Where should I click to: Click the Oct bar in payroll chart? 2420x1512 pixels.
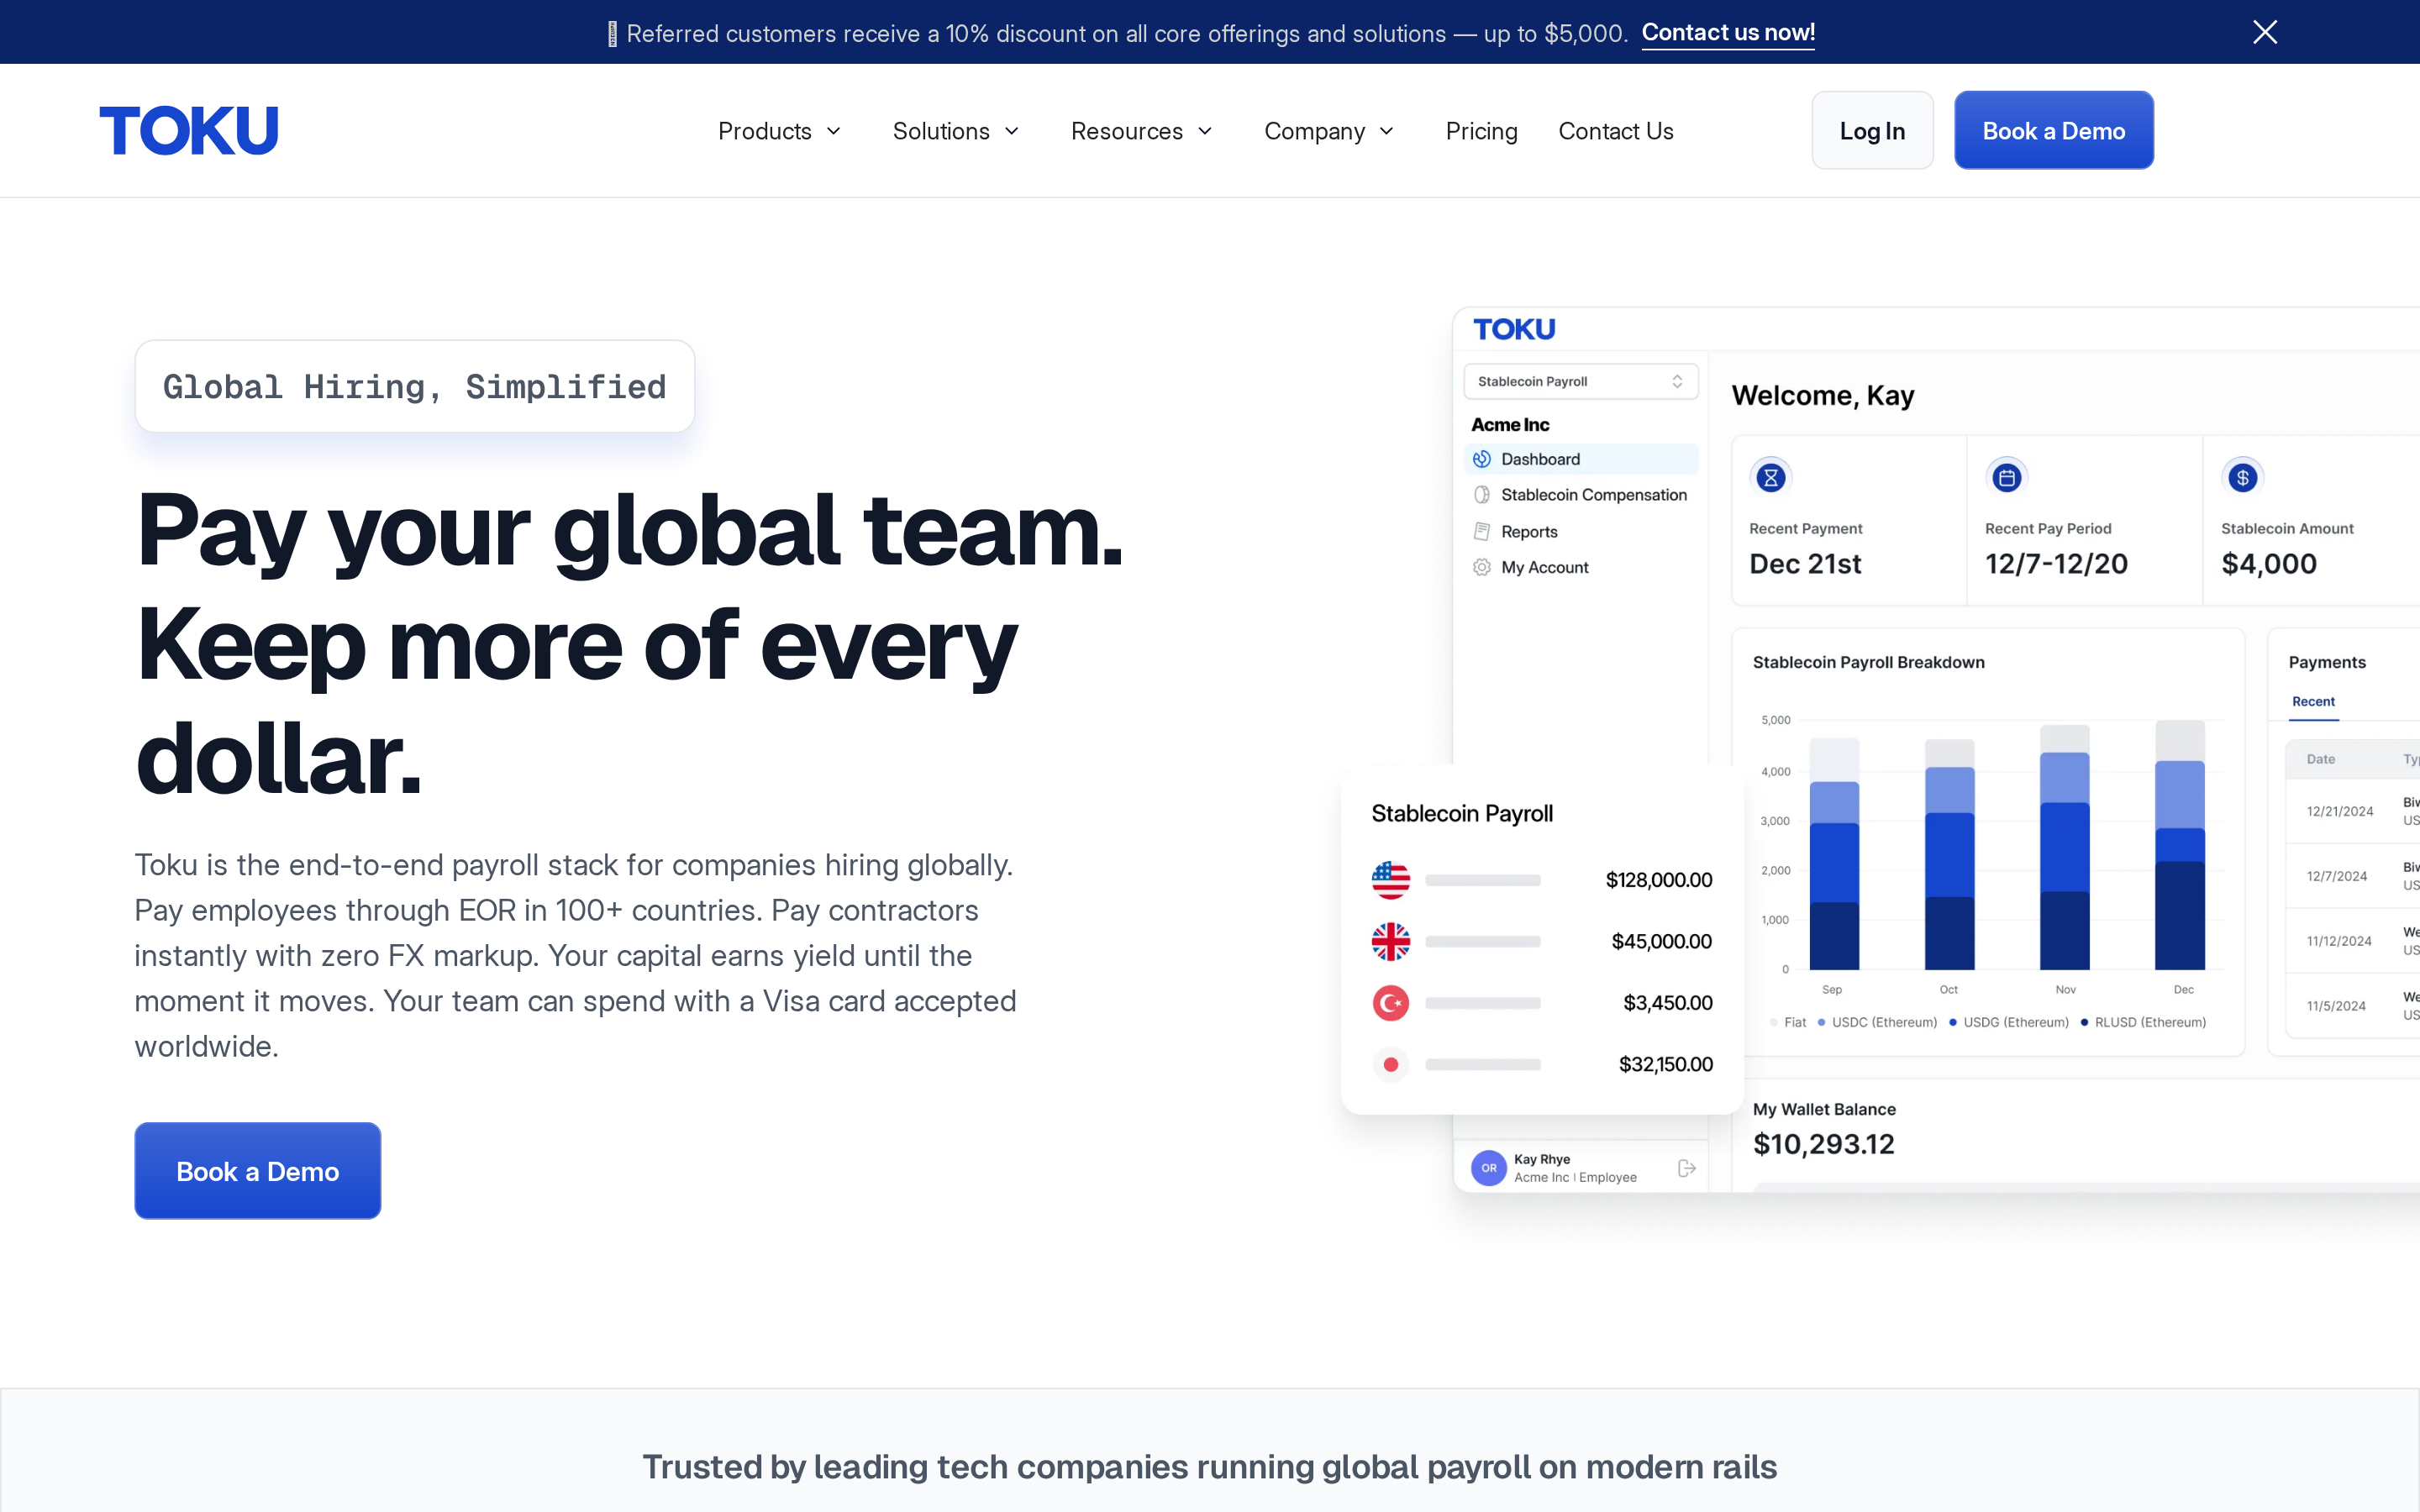coord(1950,854)
